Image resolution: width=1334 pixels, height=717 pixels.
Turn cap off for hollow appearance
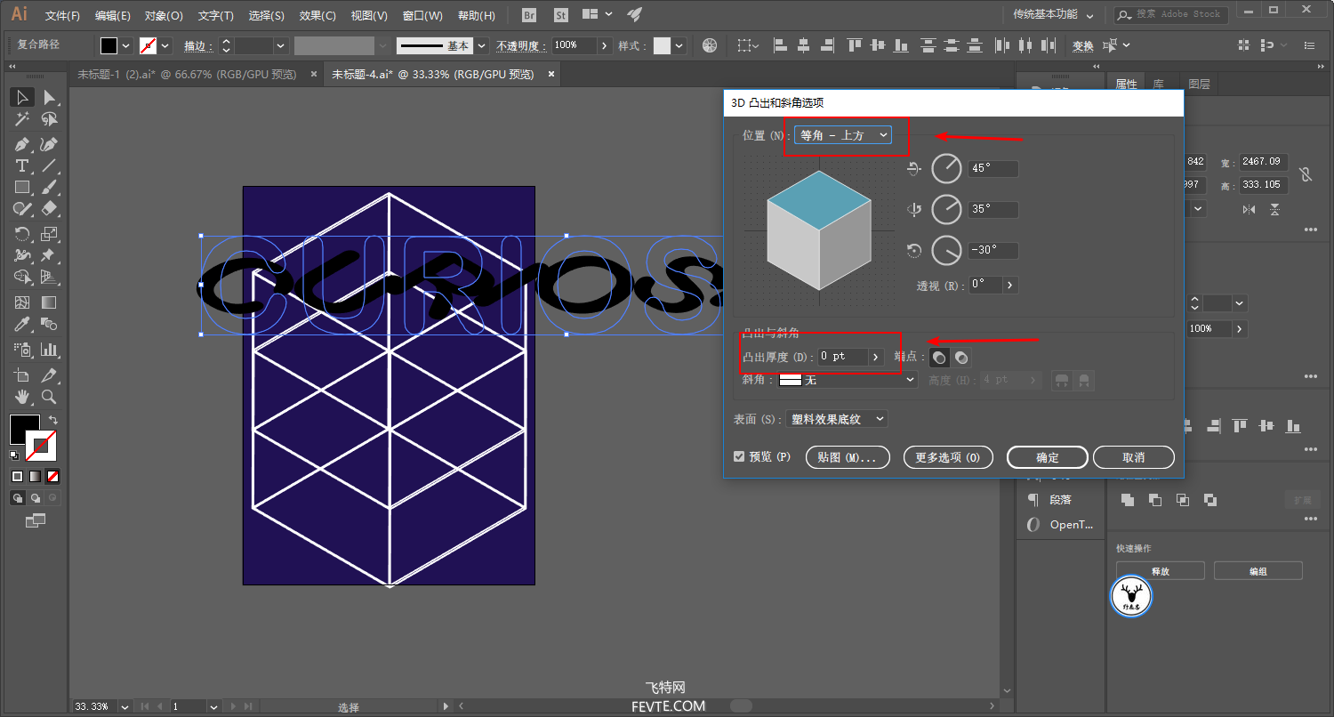961,357
